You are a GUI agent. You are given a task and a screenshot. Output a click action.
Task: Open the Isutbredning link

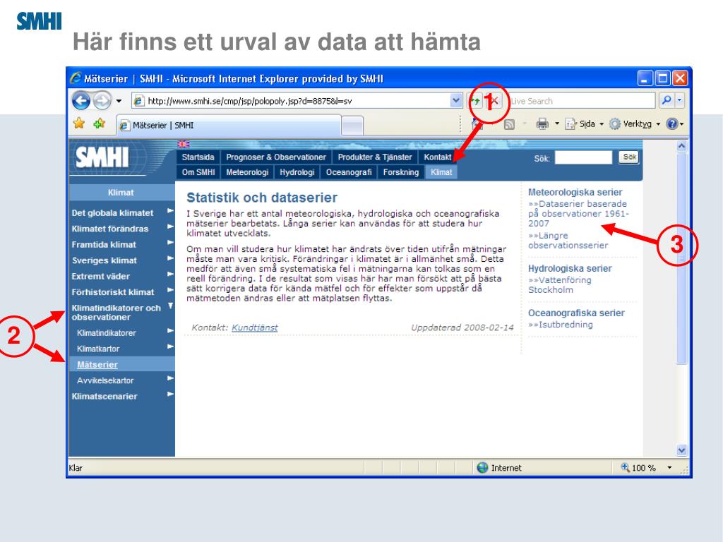(560, 325)
